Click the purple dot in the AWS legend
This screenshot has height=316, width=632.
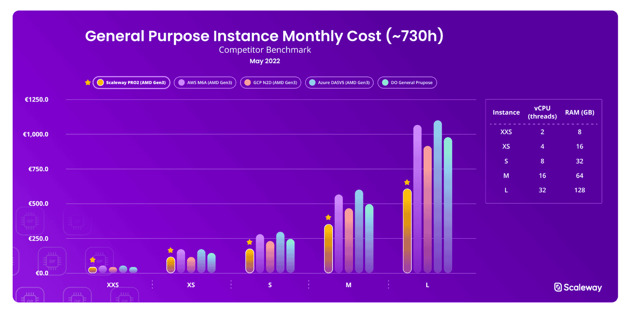(181, 82)
